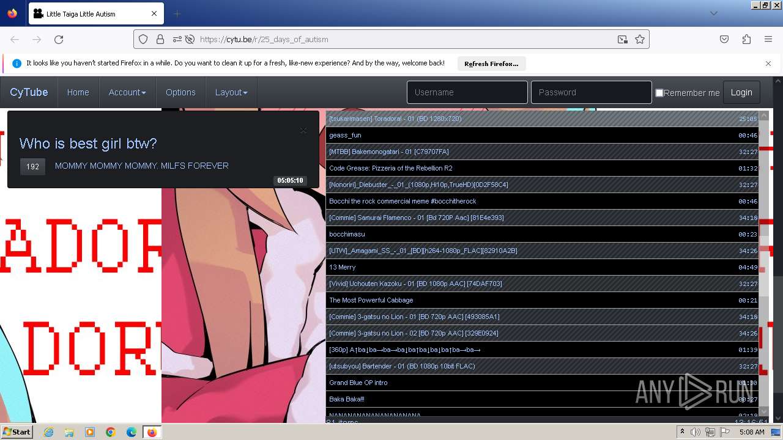Open the Options nav item
Screen dimensions: 783x440
point(180,92)
